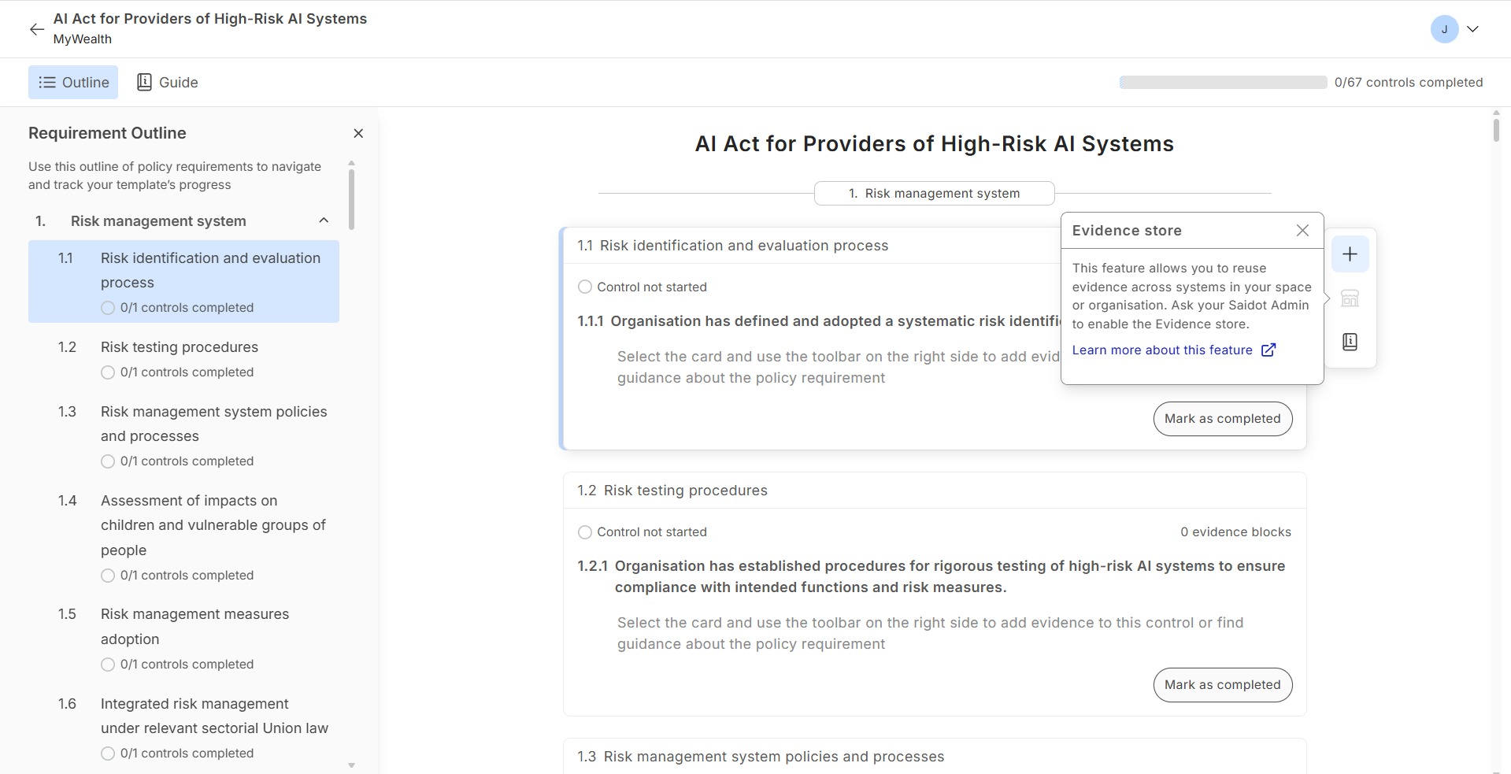The height and width of the screenshot is (774, 1511).
Task: Select outline item 1.5 Risk management measures adoption
Action: (194, 626)
